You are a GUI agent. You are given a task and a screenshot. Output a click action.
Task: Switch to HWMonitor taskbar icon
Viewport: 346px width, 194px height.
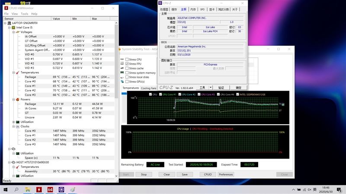pyautogui.click(x=39, y=190)
